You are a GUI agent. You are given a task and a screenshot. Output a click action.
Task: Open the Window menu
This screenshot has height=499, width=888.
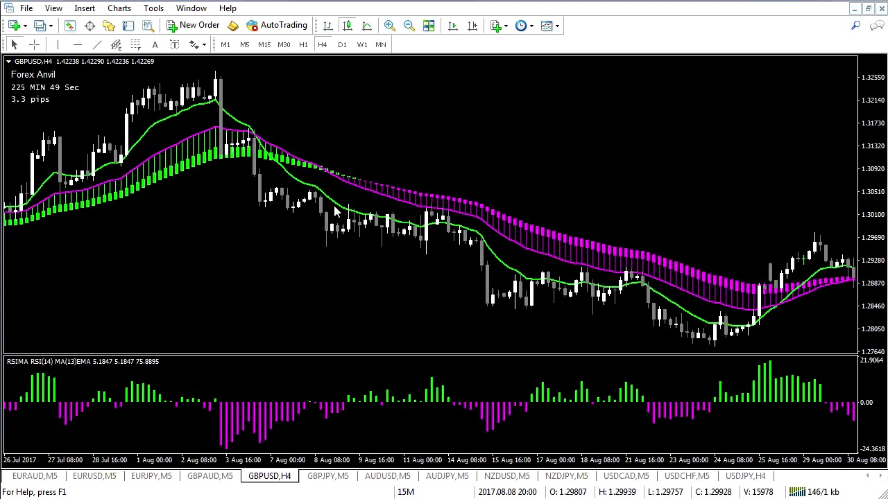coord(191,8)
